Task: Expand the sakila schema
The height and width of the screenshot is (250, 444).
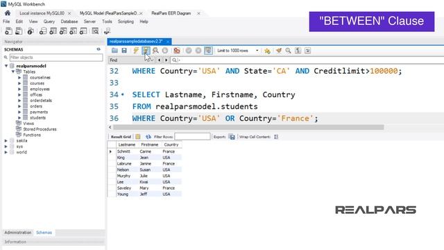Action: click(6, 140)
